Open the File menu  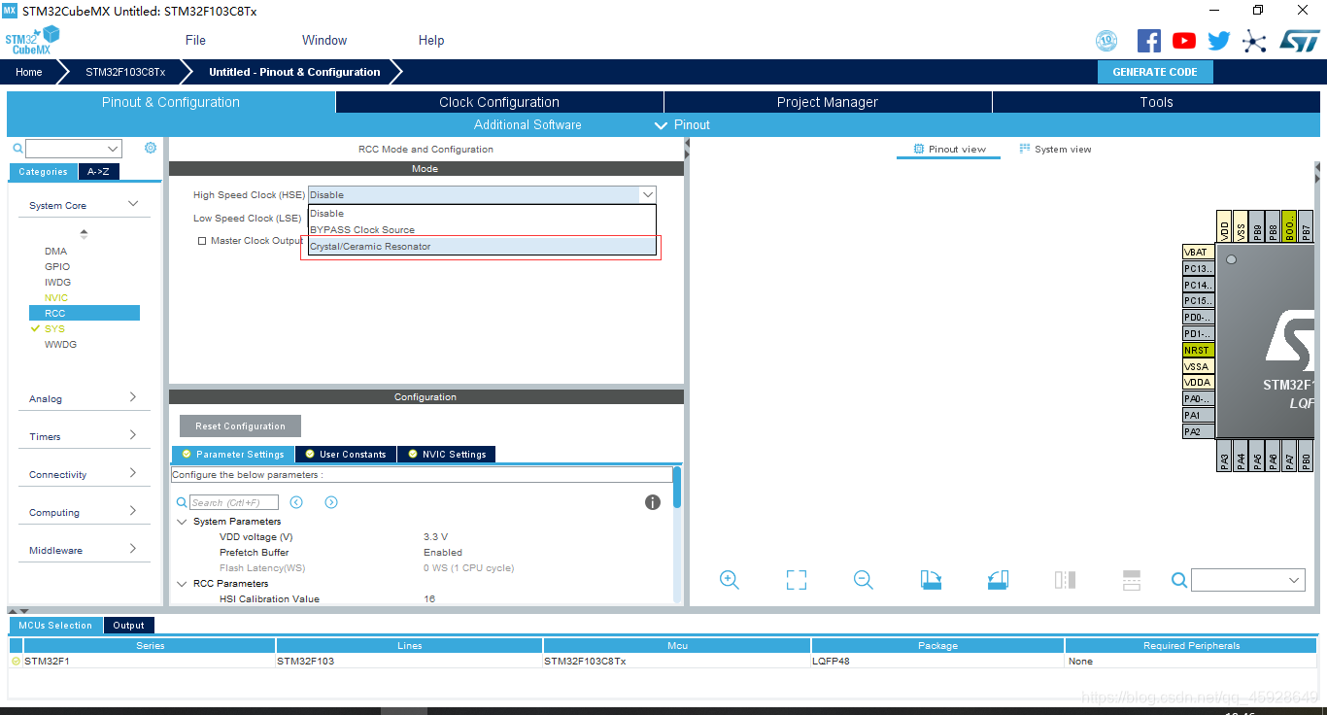pos(195,40)
